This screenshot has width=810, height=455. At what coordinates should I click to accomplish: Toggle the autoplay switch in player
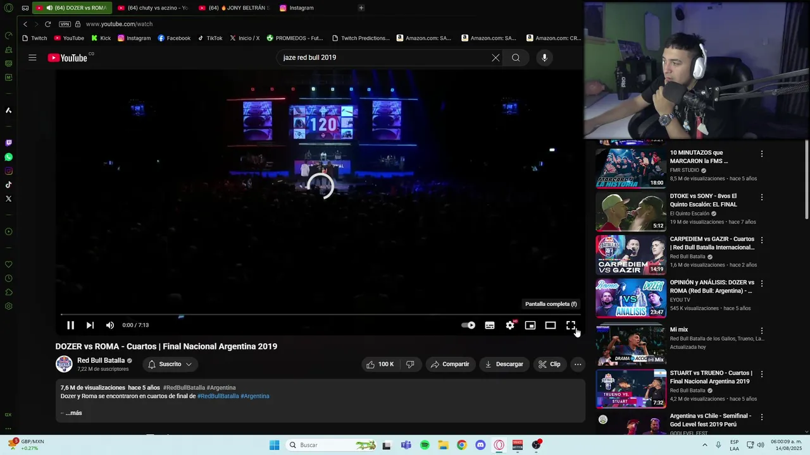point(468,325)
